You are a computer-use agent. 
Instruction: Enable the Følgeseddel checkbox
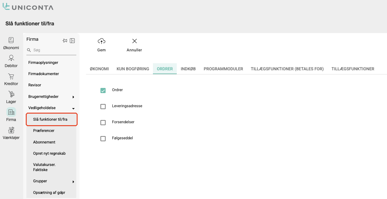pyautogui.click(x=103, y=138)
